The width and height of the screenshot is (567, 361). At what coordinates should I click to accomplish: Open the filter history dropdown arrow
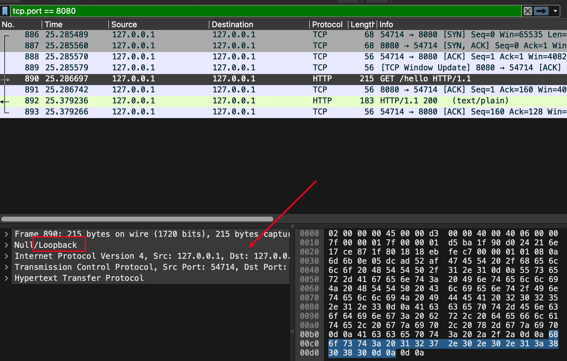tap(555, 11)
